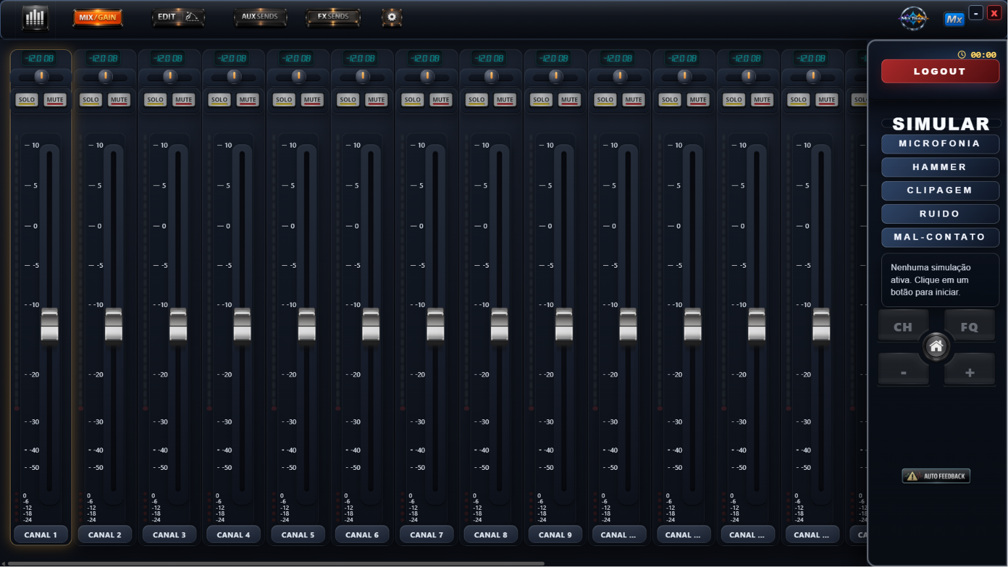Click the -120 dB display on Canal 1
This screenshot has height=567, width=1008.
[x=39, y=58]
